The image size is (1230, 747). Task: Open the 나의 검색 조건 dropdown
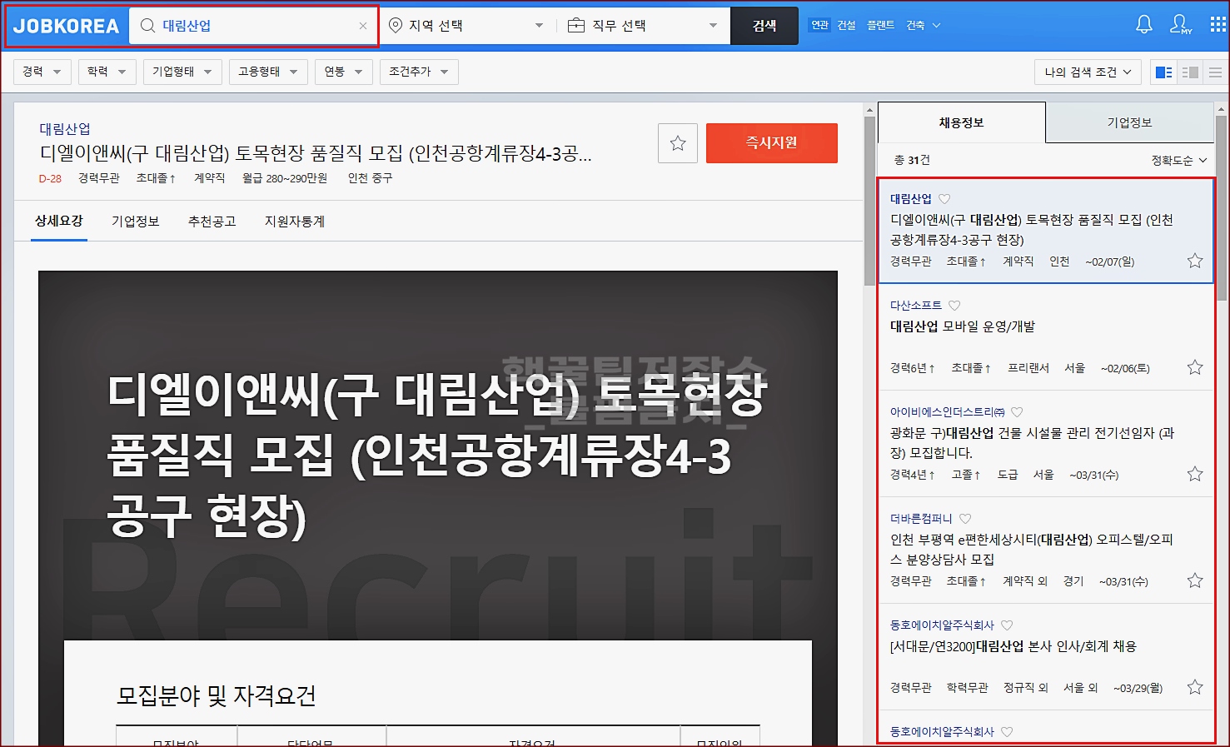tap(1088, 72)
